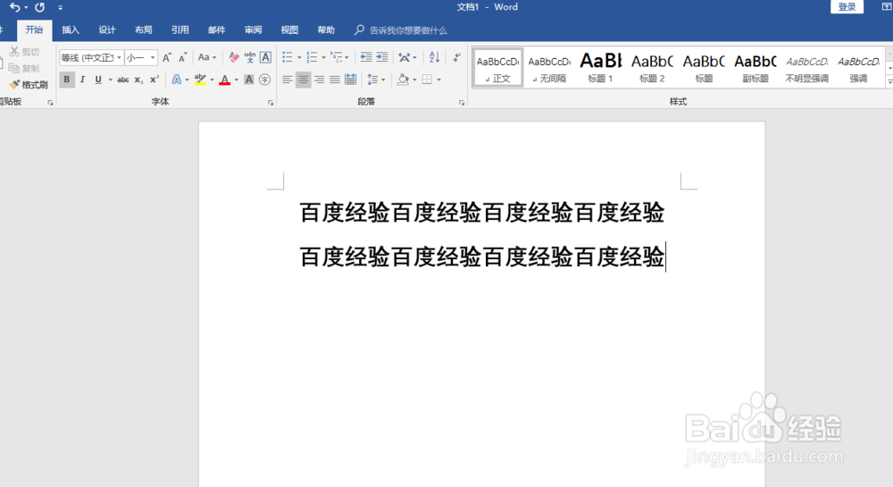This screenshot has width=893, height=487.
Task: Toggle strikethrough abc formatting
Action: 123,80
